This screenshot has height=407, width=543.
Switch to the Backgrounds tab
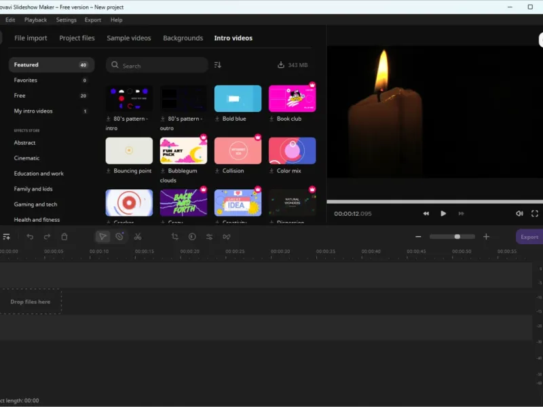point(183,38)
